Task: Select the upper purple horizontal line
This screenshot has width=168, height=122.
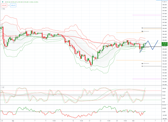Action: tap(147, 15)
